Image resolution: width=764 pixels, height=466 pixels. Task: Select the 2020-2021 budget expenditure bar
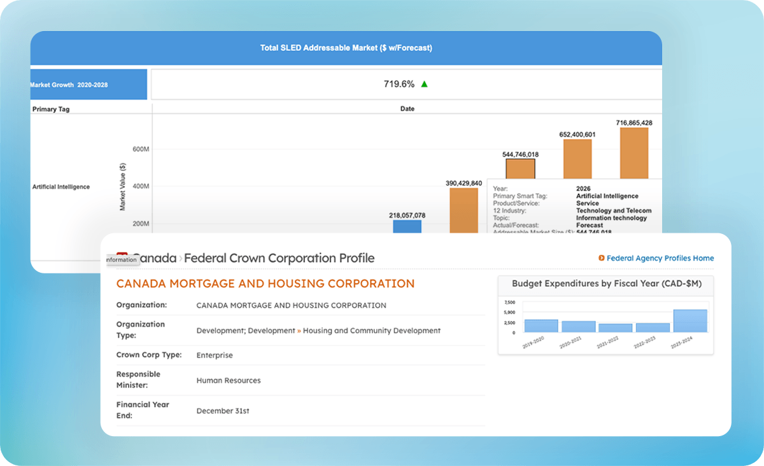click(x=579, y=327)
